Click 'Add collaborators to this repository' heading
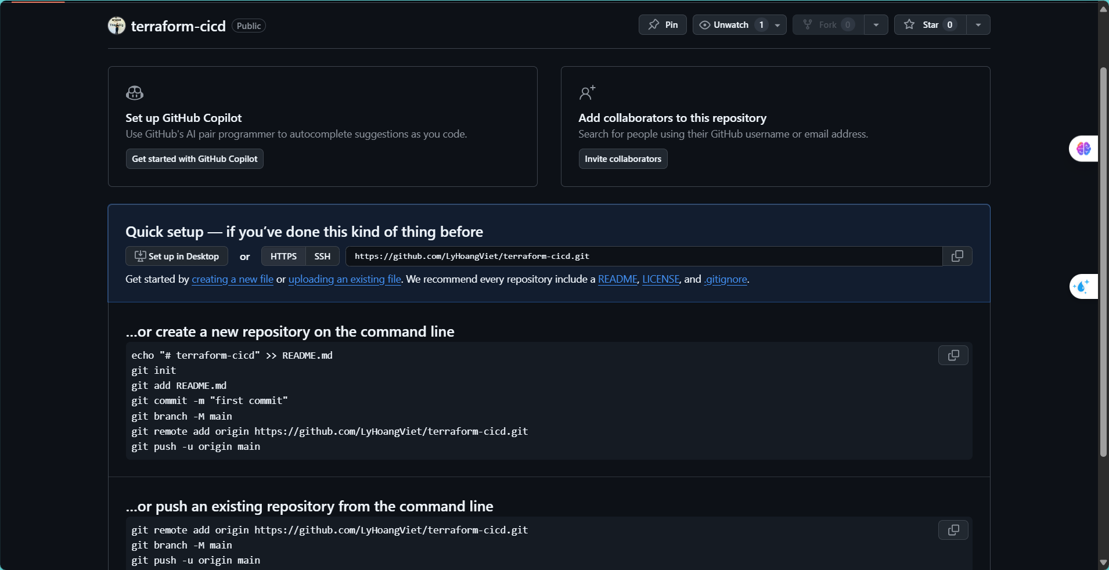This screenshot has width=1109, height=570. pos(672,118)
